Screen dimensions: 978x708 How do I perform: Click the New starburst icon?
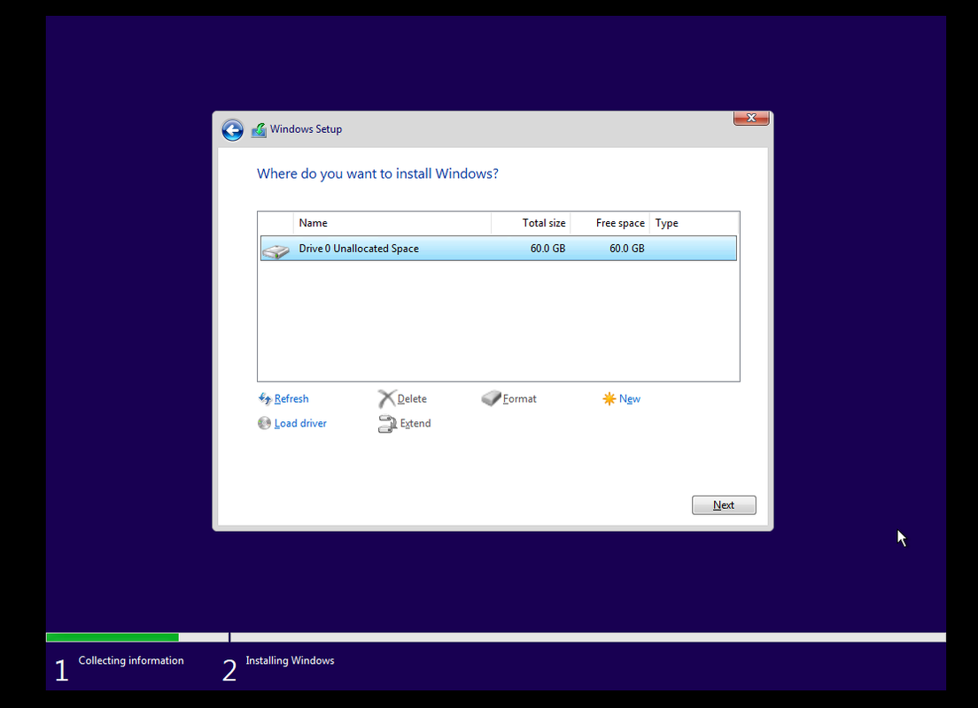609,399
